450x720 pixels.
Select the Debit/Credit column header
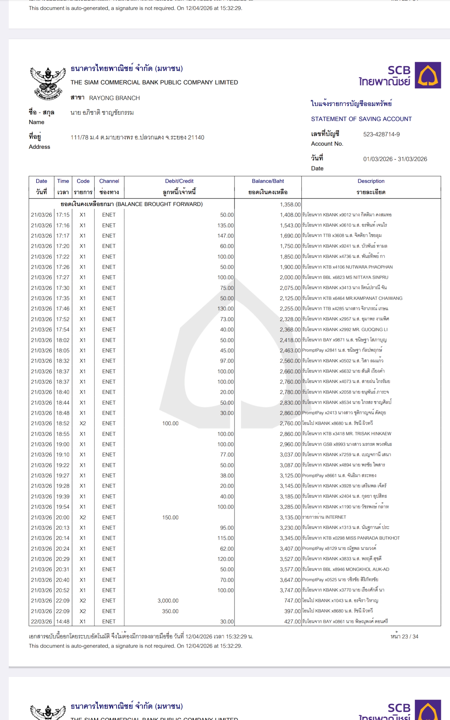[x=179, y=187]
